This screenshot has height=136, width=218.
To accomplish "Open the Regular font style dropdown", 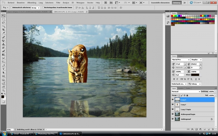I will [196, 60].
